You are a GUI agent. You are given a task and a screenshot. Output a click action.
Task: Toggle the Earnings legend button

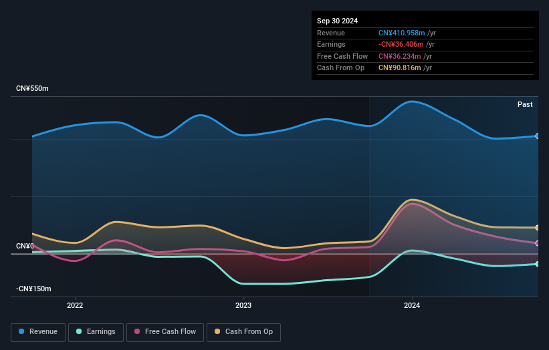96,332
